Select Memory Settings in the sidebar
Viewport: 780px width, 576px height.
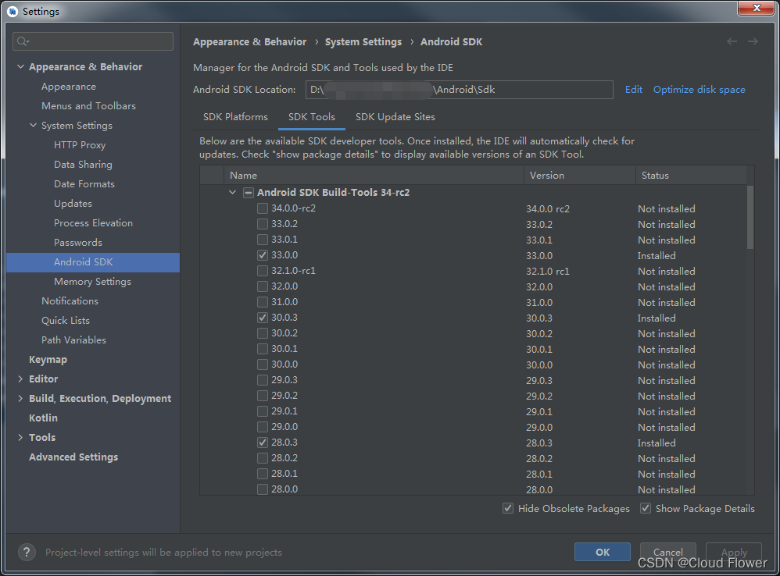pos(92,281)
